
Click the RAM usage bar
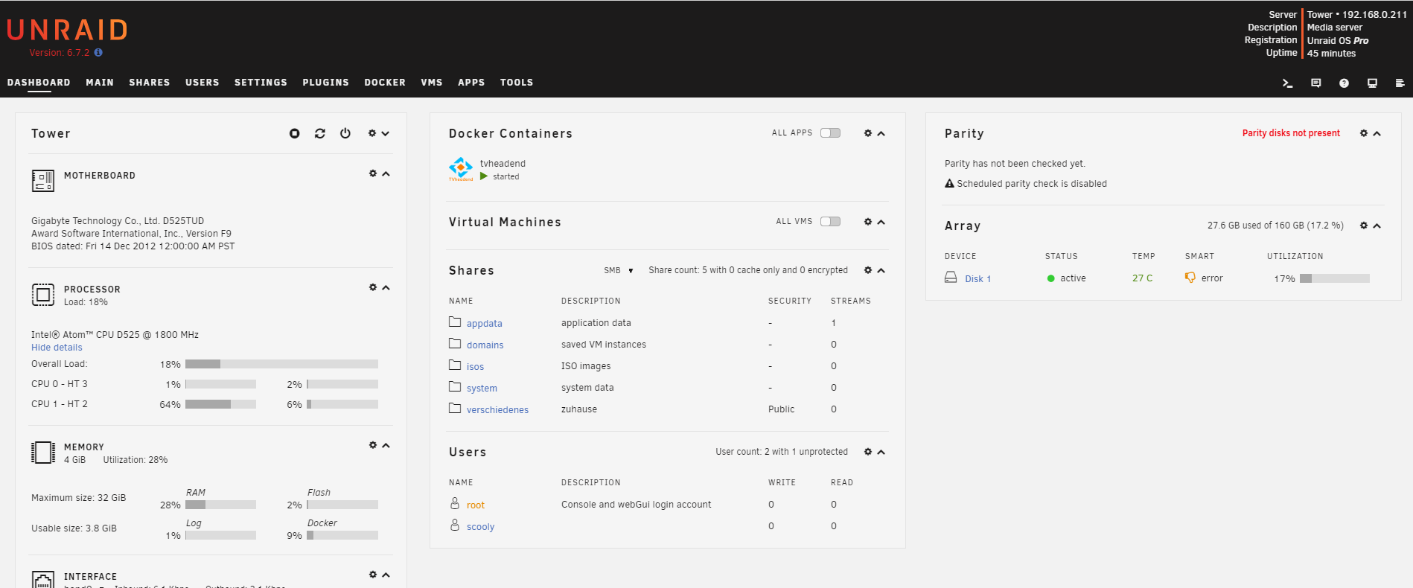point(220,505)
